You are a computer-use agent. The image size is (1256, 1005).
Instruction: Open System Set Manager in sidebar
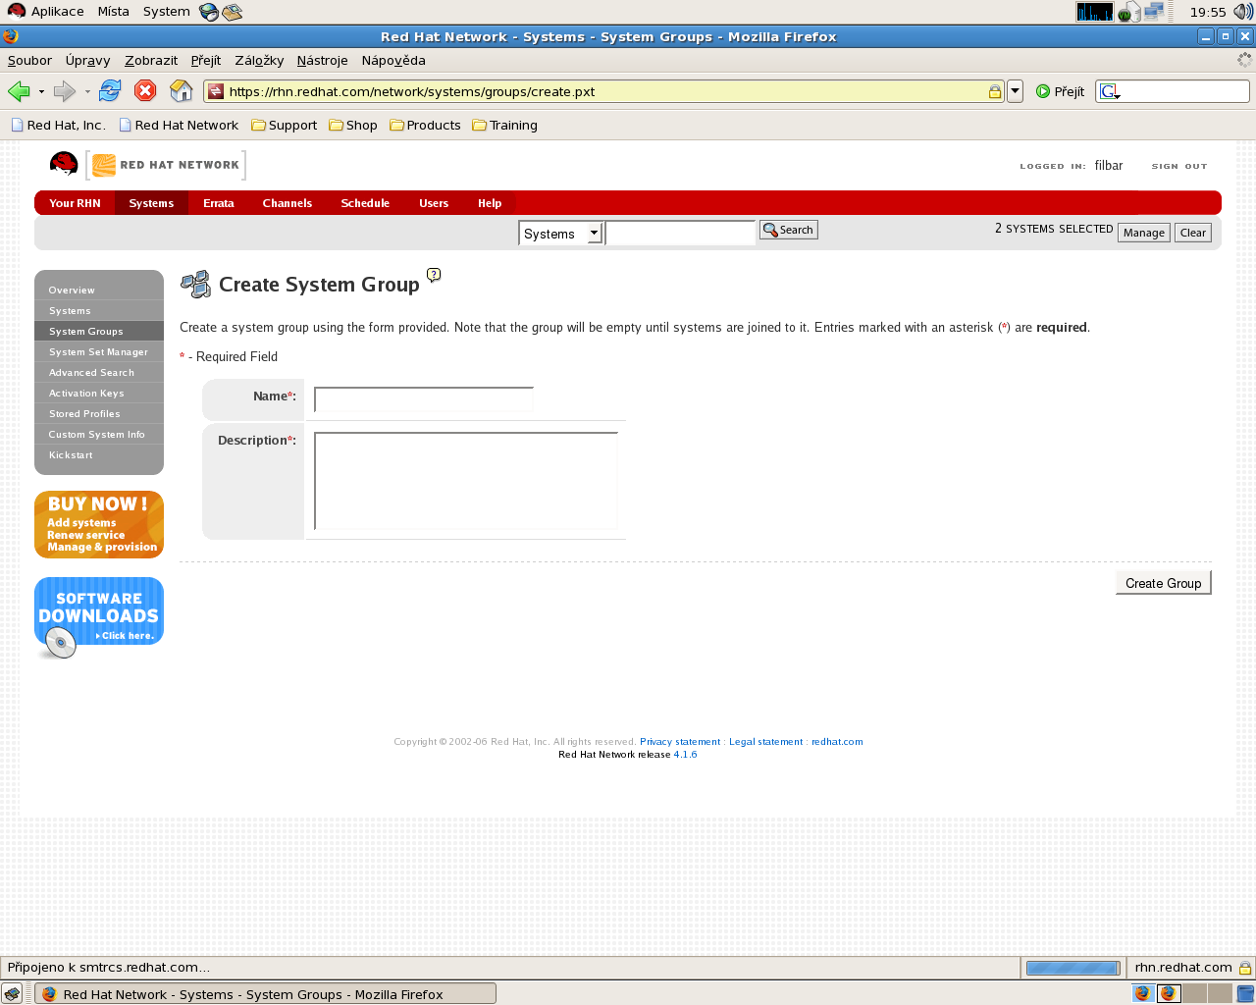[99, 351]
